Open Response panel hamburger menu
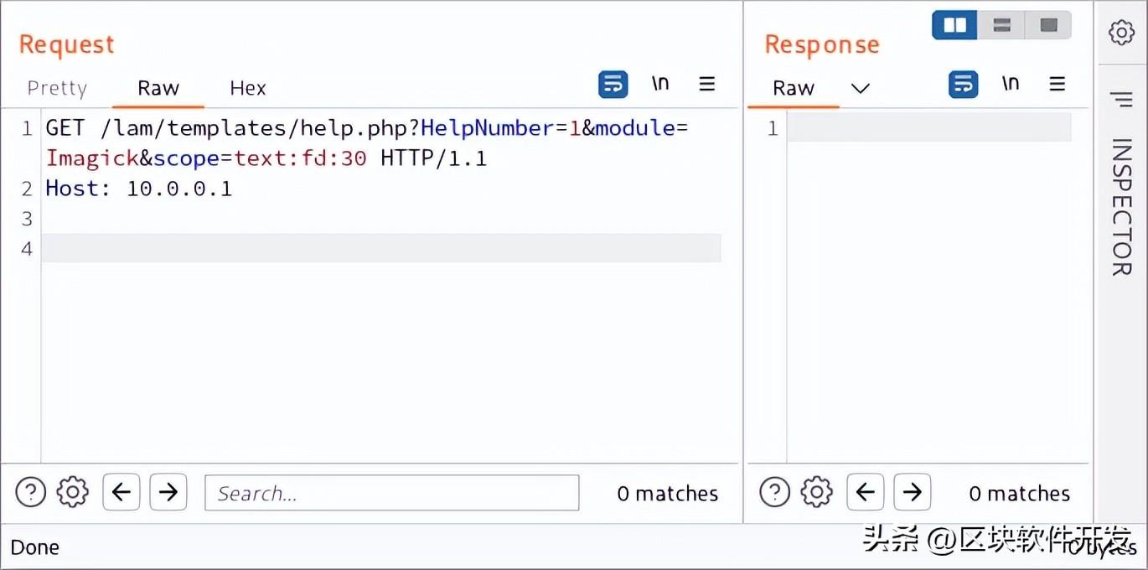The image size is (1148, 570). point(1058,84)
